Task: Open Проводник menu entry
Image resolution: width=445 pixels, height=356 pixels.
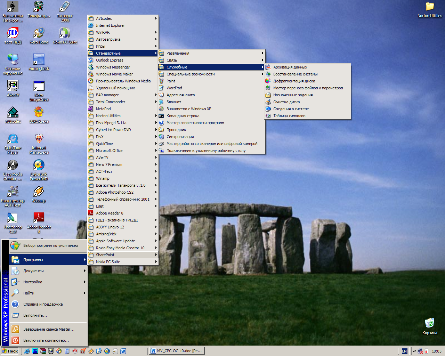Action: (211, 130)
